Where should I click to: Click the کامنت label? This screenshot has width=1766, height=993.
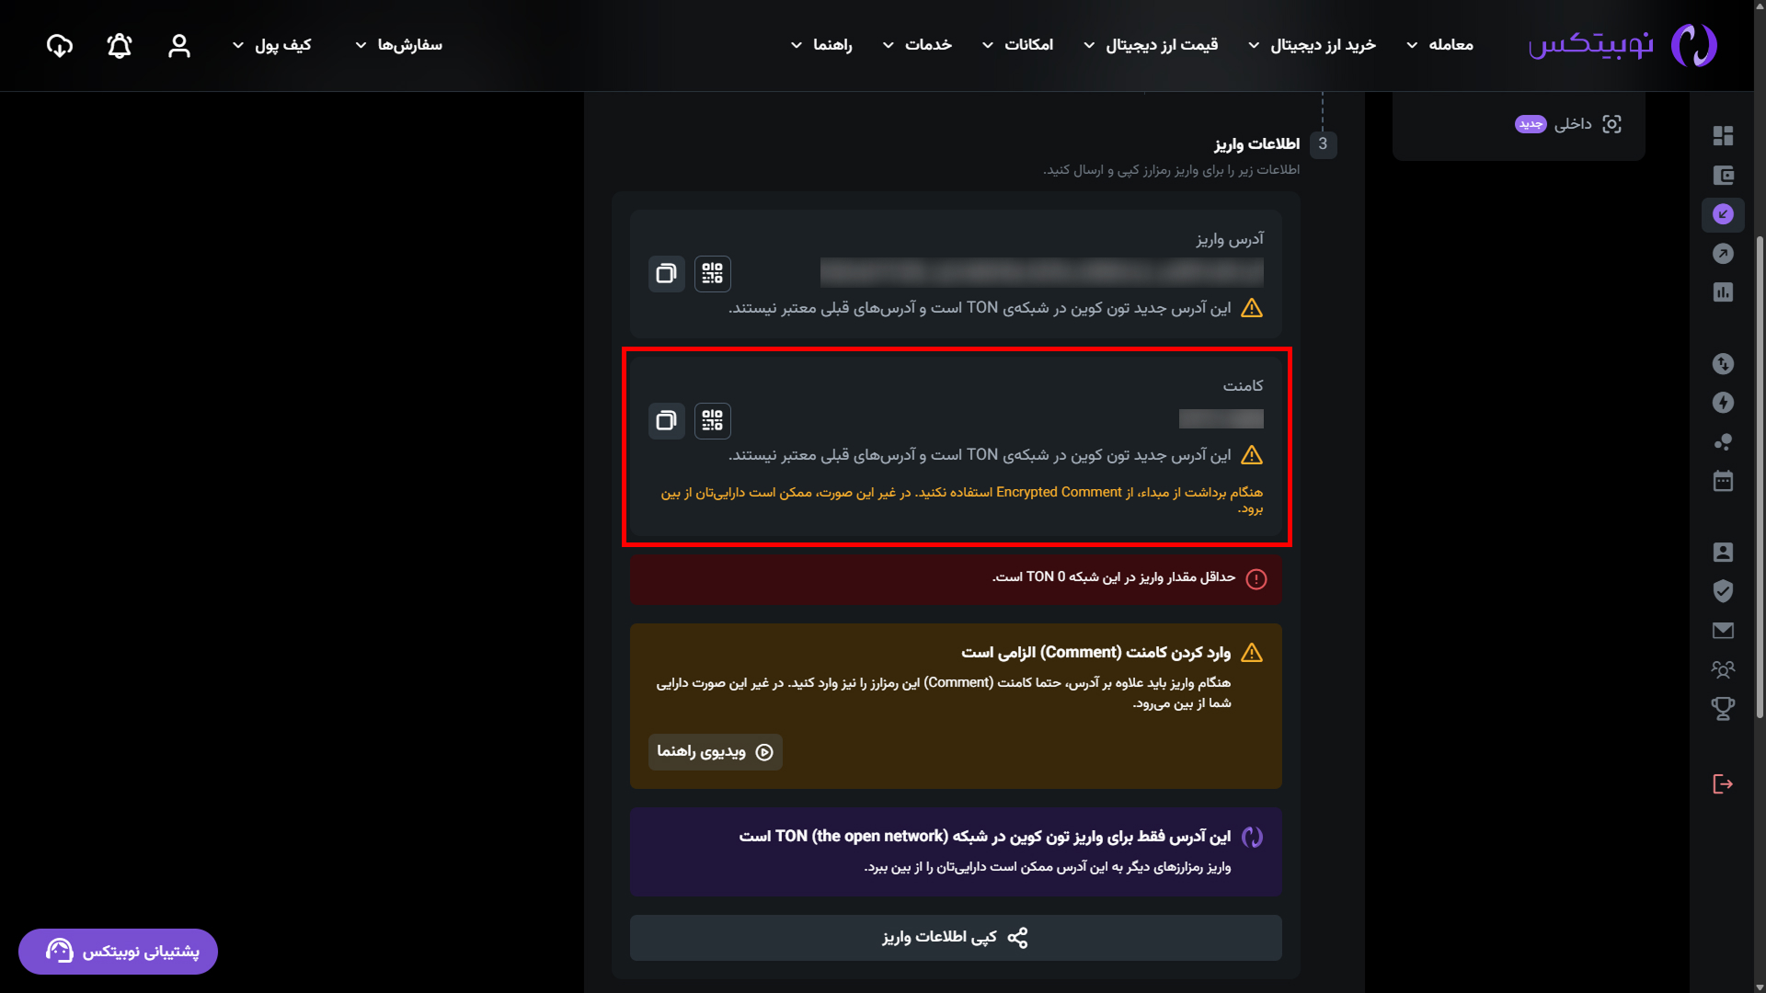tap(1243, 386)
